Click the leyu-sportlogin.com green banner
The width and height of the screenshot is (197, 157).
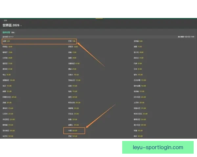coord(158,147)
